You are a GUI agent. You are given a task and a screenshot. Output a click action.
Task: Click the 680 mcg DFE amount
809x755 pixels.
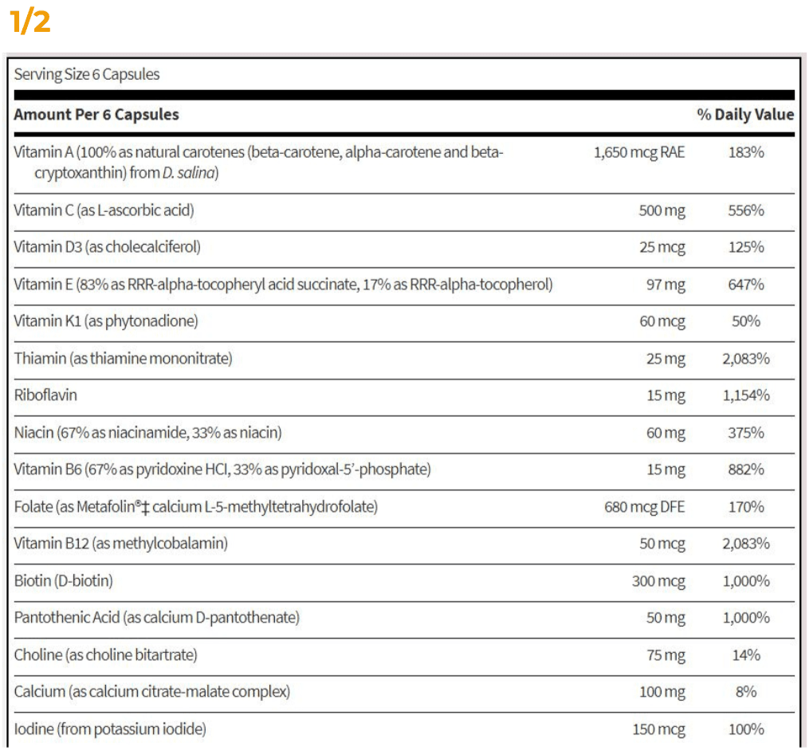click(644, 506)
